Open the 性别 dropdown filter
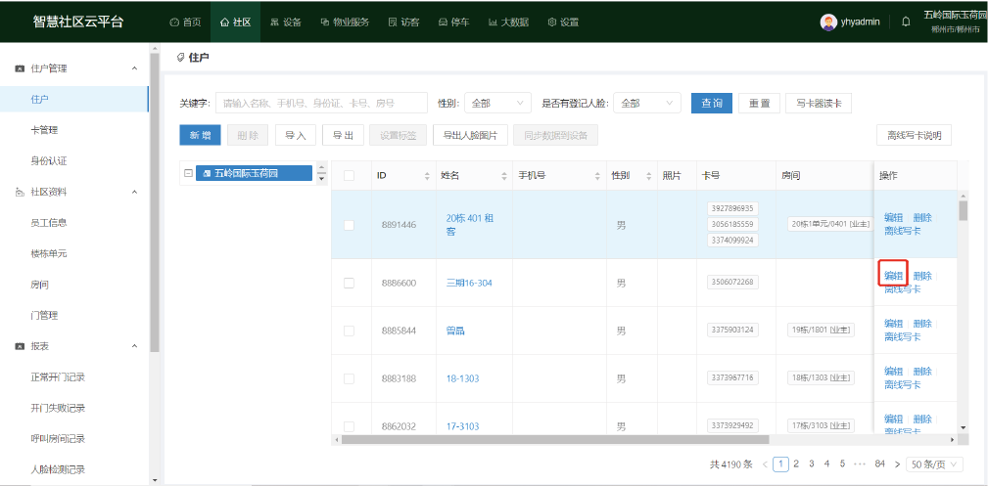 click(x=496, y=103)
